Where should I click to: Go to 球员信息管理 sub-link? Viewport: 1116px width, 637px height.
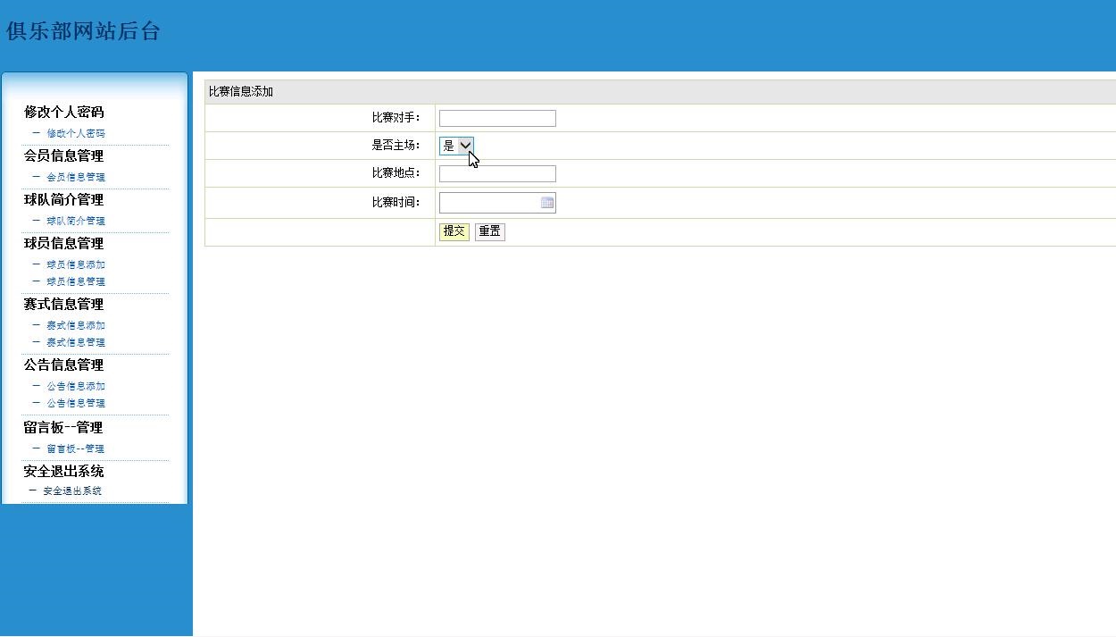coord(76,281)
